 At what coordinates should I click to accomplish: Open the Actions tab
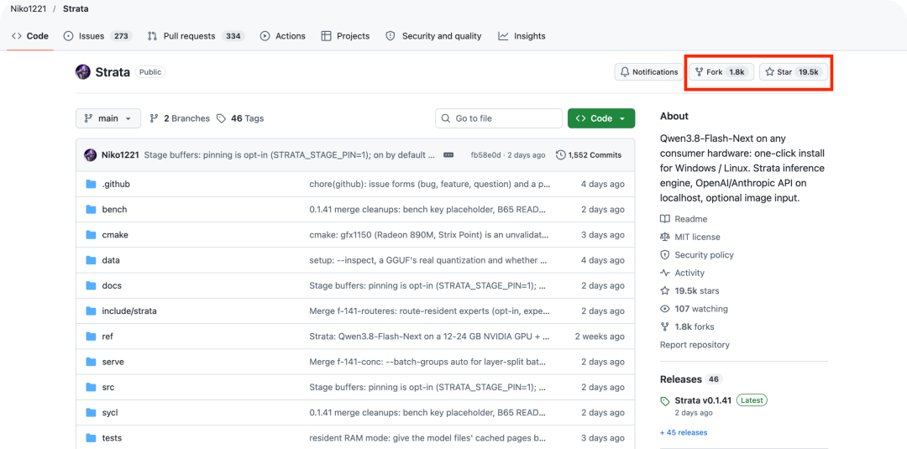point(283,36)
